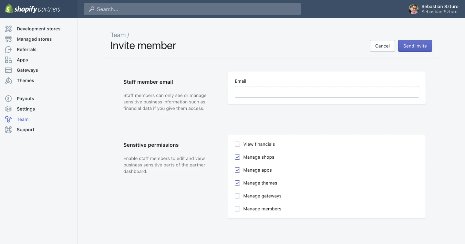Click the Payouts dollar icon

[8, 98]
